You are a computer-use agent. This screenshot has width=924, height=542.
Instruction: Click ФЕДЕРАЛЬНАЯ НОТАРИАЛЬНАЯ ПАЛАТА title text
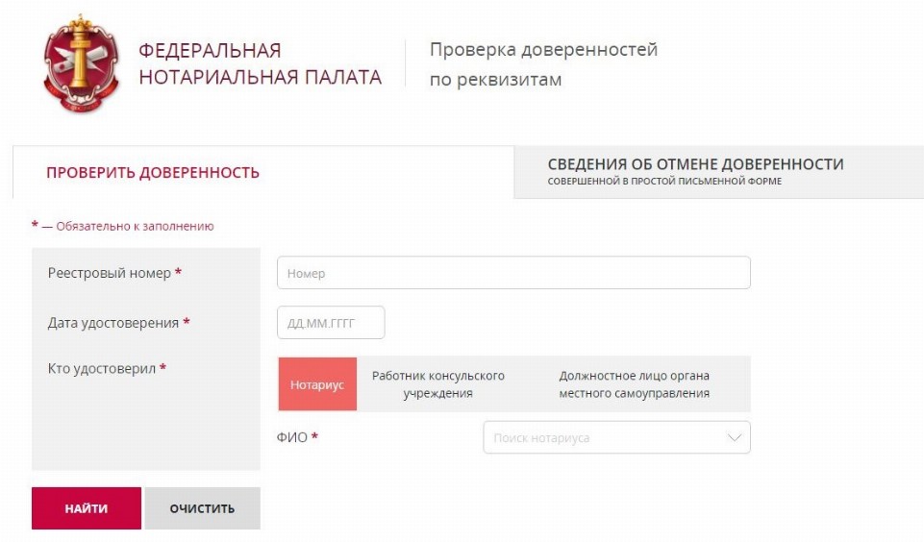coord(260,64)
